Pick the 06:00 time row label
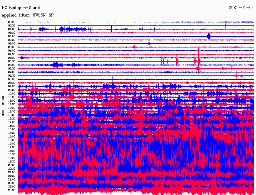This screenshot has width=256, height=195. (12, 65)
